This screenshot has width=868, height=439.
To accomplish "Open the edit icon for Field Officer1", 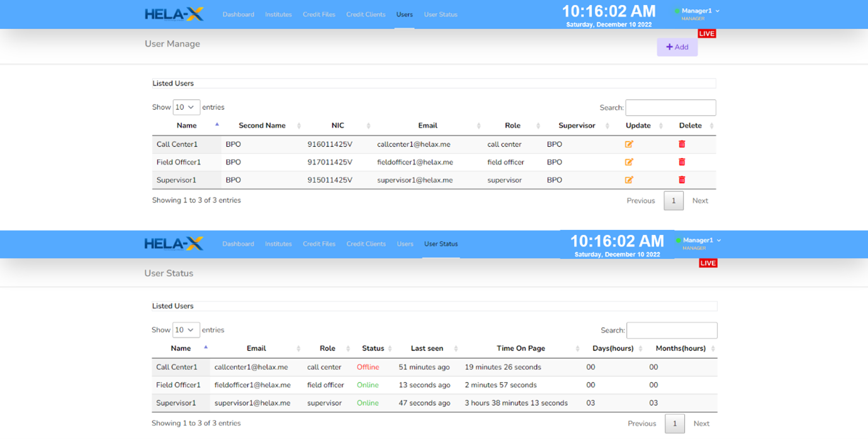I will (x=629, y=162).
